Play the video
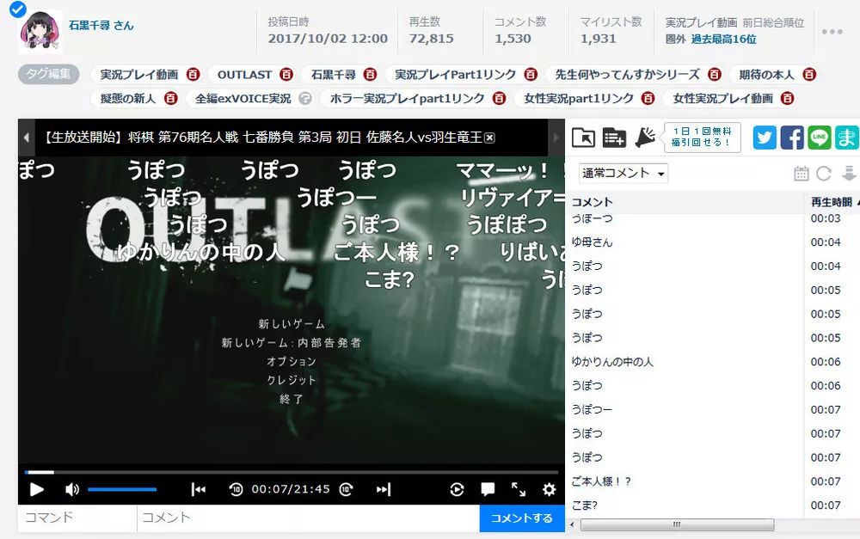The height and width of the screenshot is (539, 860). pos(37,489)
